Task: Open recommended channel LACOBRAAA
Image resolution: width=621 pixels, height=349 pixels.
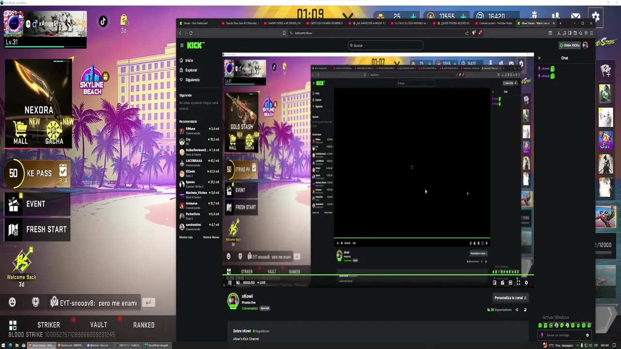Action: point(199,163)
